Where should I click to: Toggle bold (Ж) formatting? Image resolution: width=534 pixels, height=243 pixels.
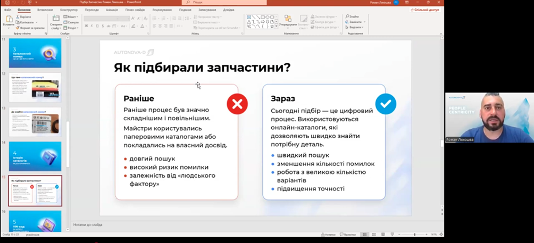pyautogui.click(x=86, y=26)
